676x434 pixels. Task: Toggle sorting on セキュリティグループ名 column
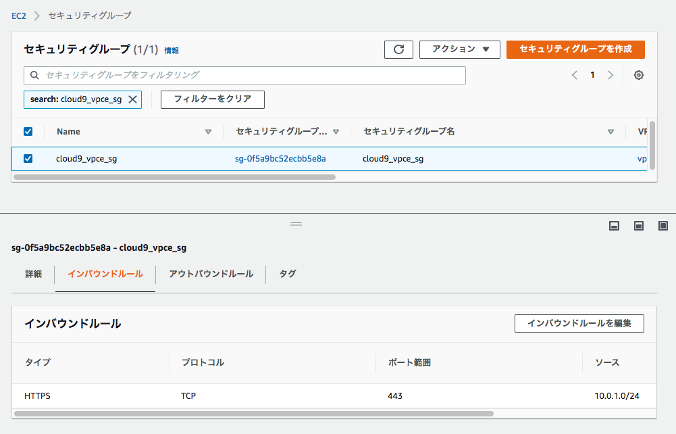click(x=610, y=131)
